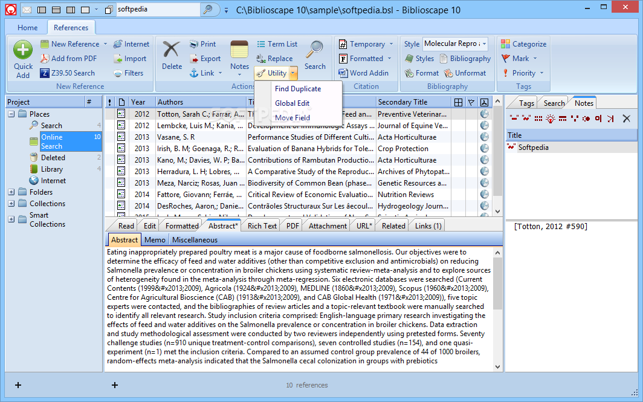Select the Softpedia note row
The image size is (643, 402).
[572, 148]
